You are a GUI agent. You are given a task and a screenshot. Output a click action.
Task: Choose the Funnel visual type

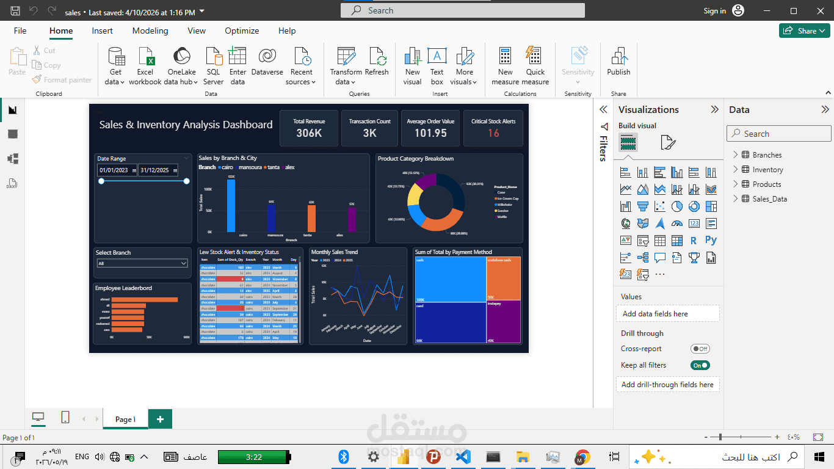click(x=642, y=206)
